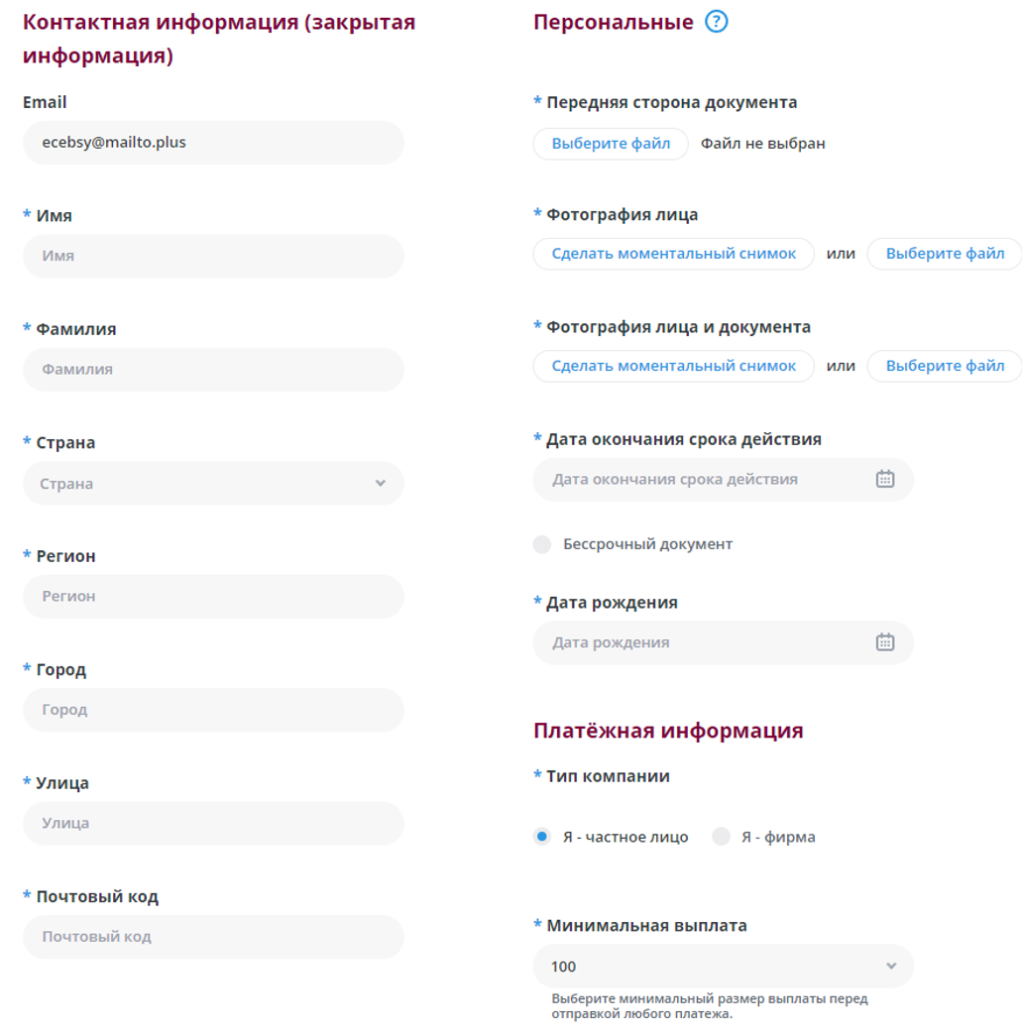This screenshot has height=1033, width=1022.
Task: Choose file for Фотография лица и документа
Action: (945, 366)
